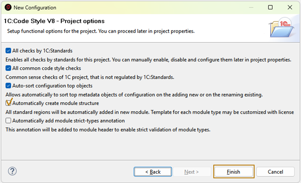Click the strict validation annotation description text
301x183 pixels.
click(x=108, y=130)
